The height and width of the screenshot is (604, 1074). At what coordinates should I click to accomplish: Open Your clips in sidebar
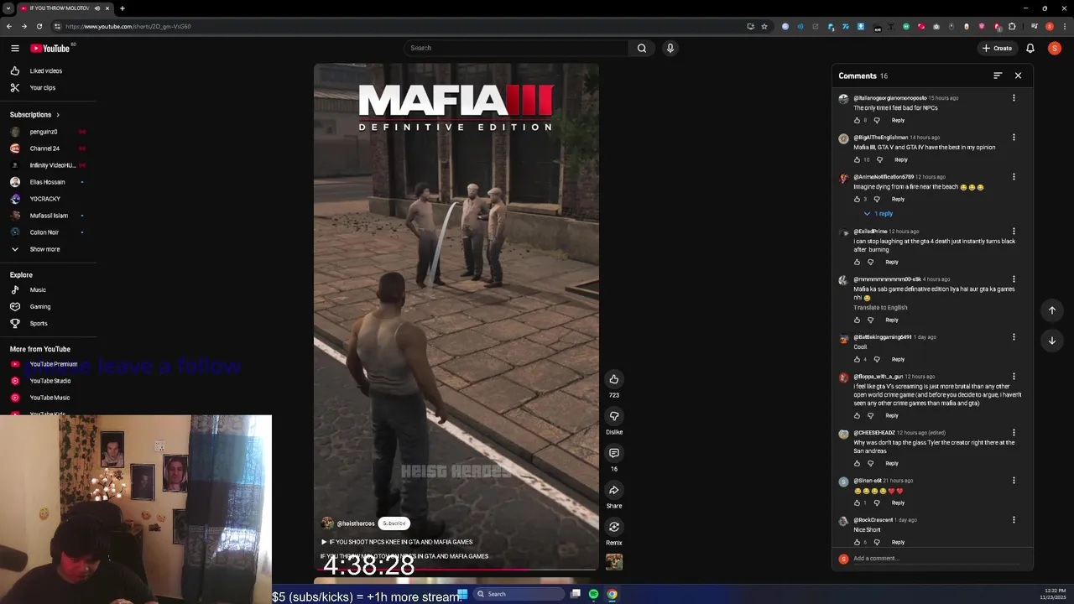[x=43, y=88]
